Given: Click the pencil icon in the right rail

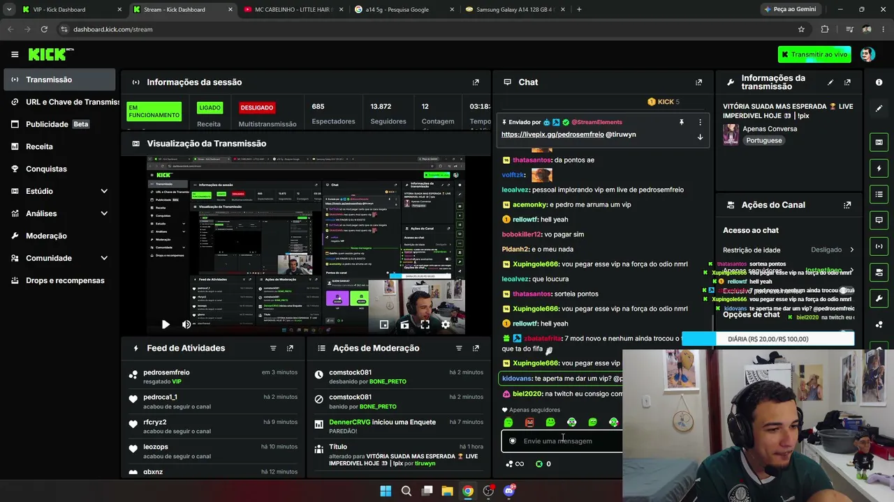Looking at the screenshot, I should 879,108.
